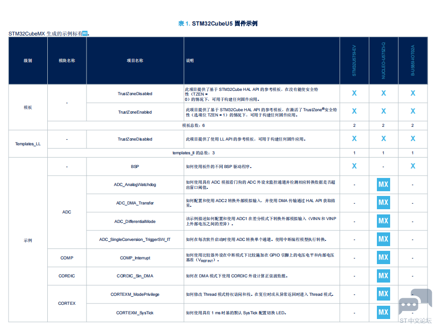The height and width of the screenshot is (328, 436).
Task: Click the ADC_AnalogWatchdog project name
Action: [135, 185]
